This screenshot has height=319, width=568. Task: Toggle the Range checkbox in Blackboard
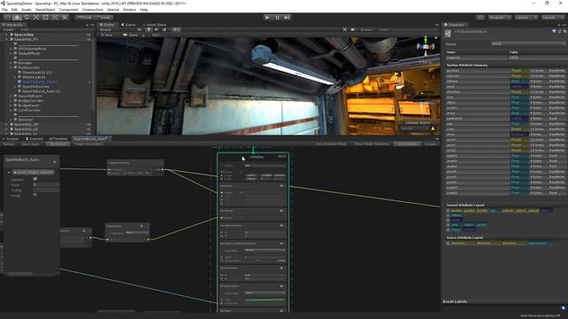point(35,195)
